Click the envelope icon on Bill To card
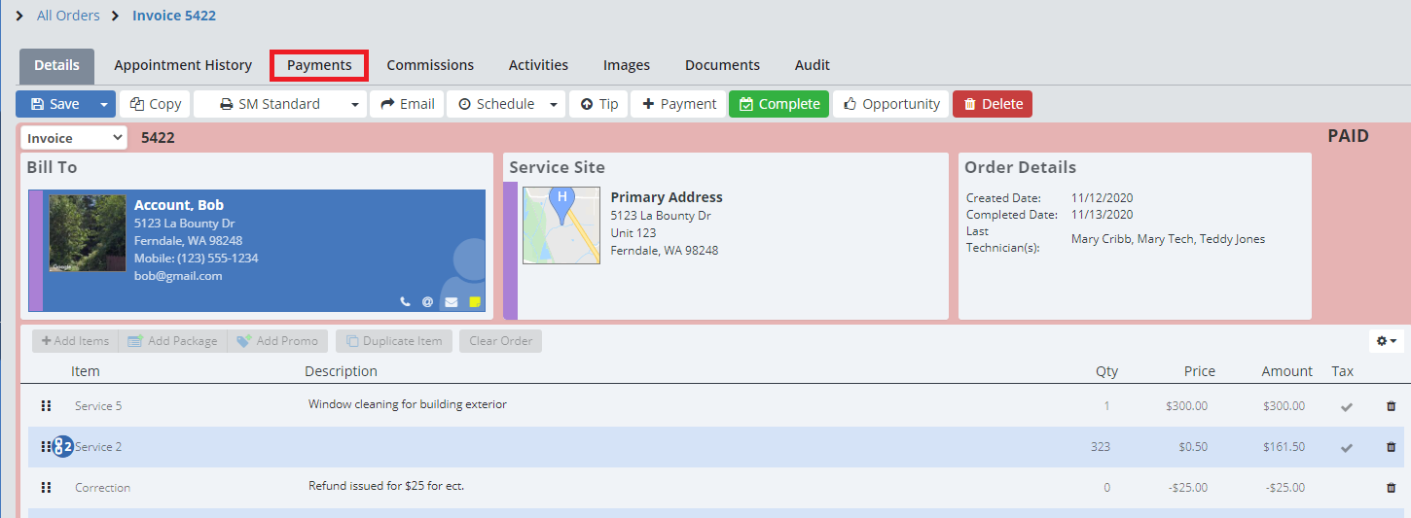This screenshot has height=518, width=1411. coord(451,302)
